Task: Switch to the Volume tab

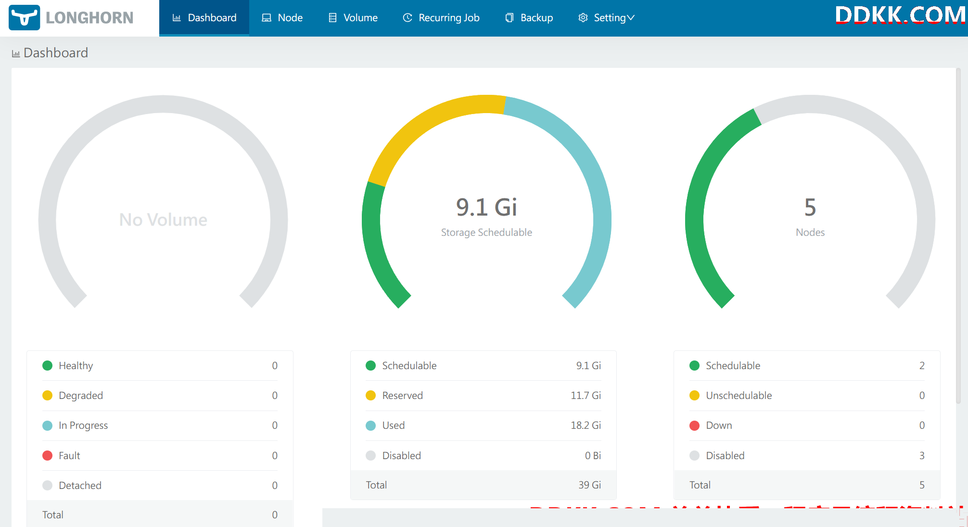Action: point(353,18)
